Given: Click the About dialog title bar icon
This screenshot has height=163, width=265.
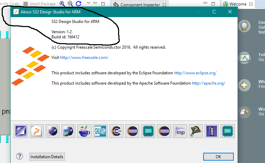Looking at the screenshot, I should [16, 12].
